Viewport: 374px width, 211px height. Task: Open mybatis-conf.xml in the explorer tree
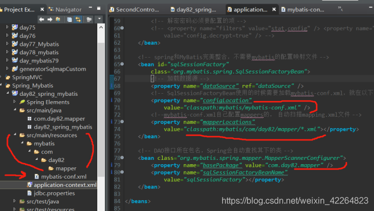pyautogui.click(x=64, y=177)
